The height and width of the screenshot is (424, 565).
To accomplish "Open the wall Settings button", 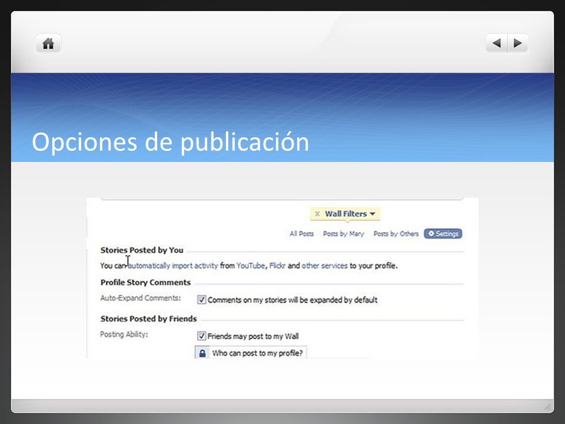I will 443,234.
